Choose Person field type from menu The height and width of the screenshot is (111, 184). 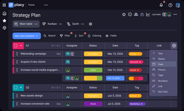pos(163,70)
